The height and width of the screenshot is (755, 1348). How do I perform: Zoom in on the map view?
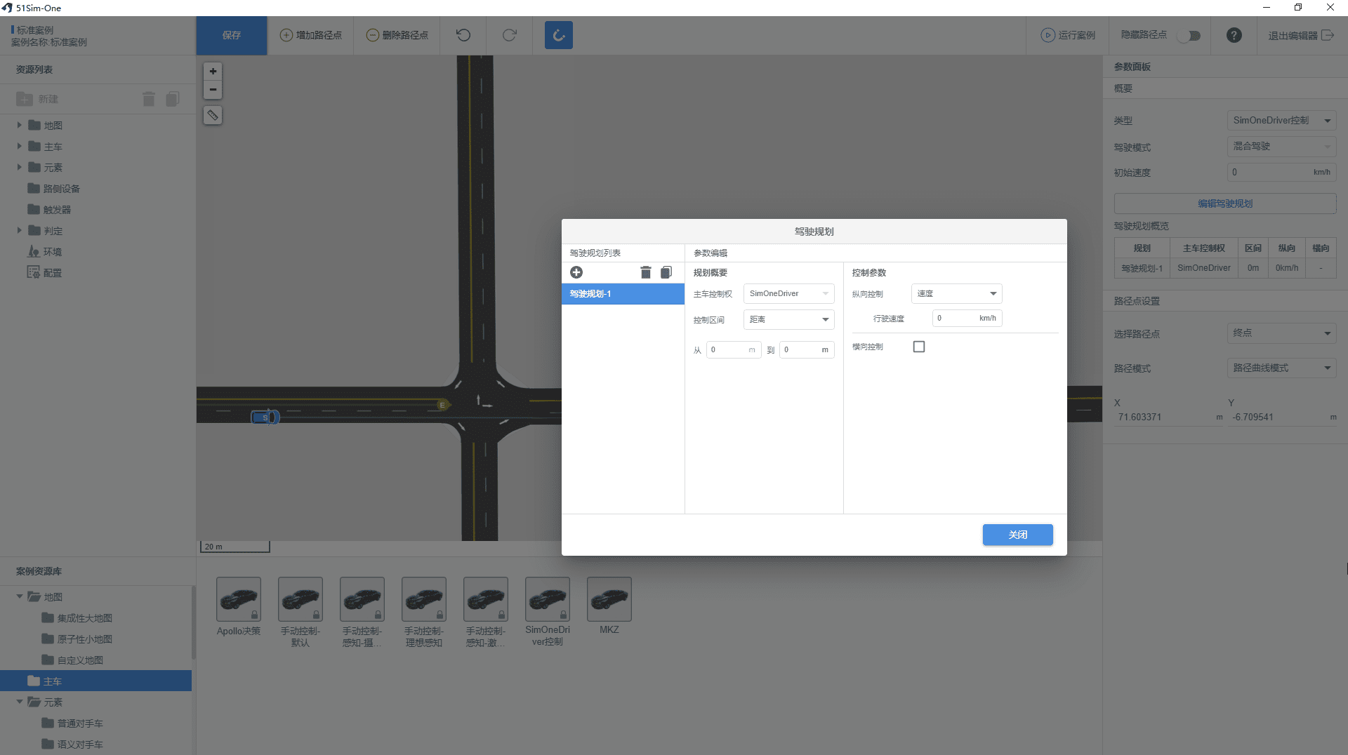tap(213, 71)
